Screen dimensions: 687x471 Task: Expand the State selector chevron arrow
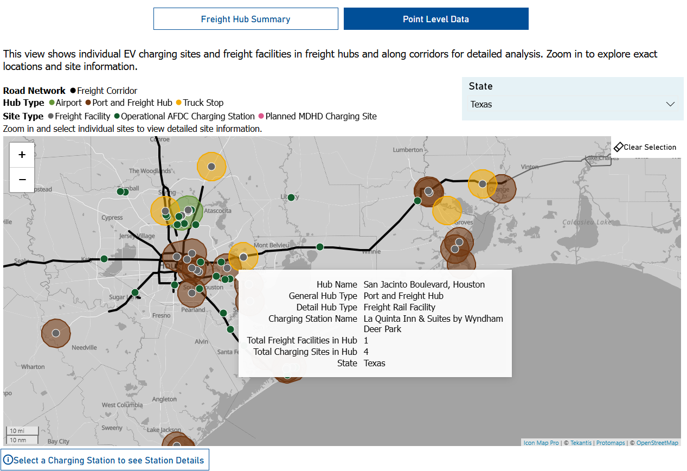coord(670,104)
